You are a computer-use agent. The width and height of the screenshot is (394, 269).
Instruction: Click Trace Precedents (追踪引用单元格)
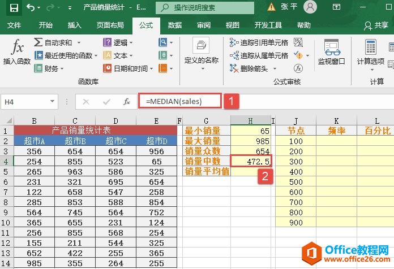click(259, 42)
